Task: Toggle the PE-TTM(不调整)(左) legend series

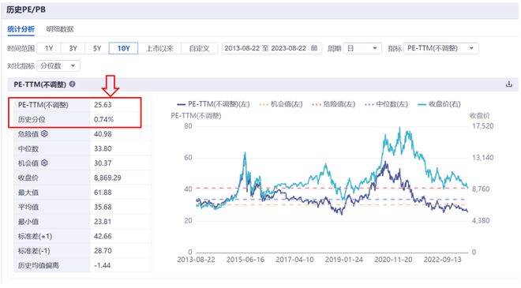Action: [213, 104]
